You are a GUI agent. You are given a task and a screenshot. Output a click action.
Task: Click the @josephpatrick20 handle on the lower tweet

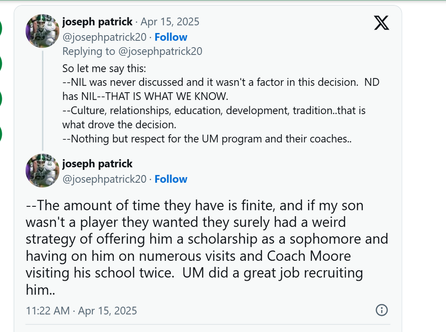click(104, 179)
